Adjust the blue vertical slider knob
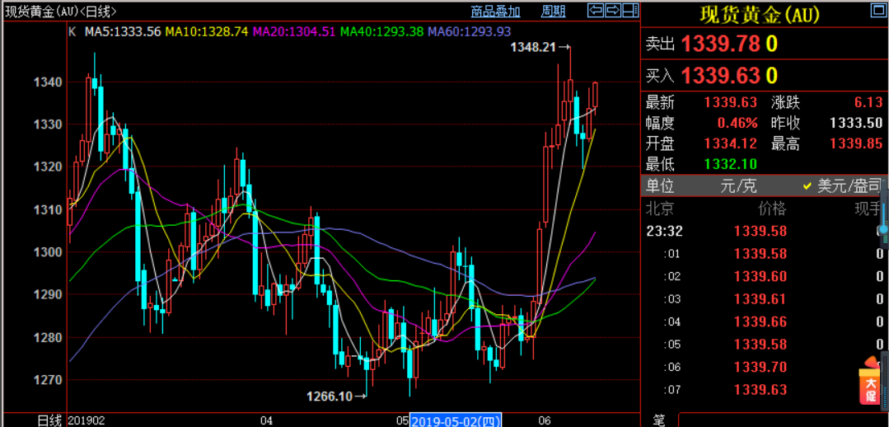The height and width of the screenshot is (427, 889). coord(884,230)
